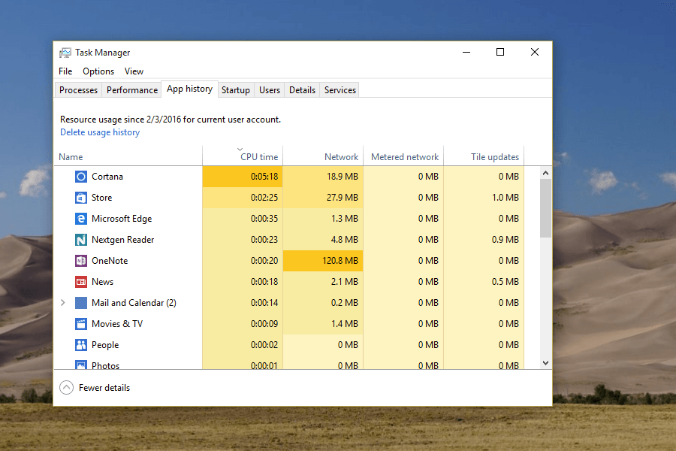
Task: Click the Delete usage history link
Action: point(100,132)
